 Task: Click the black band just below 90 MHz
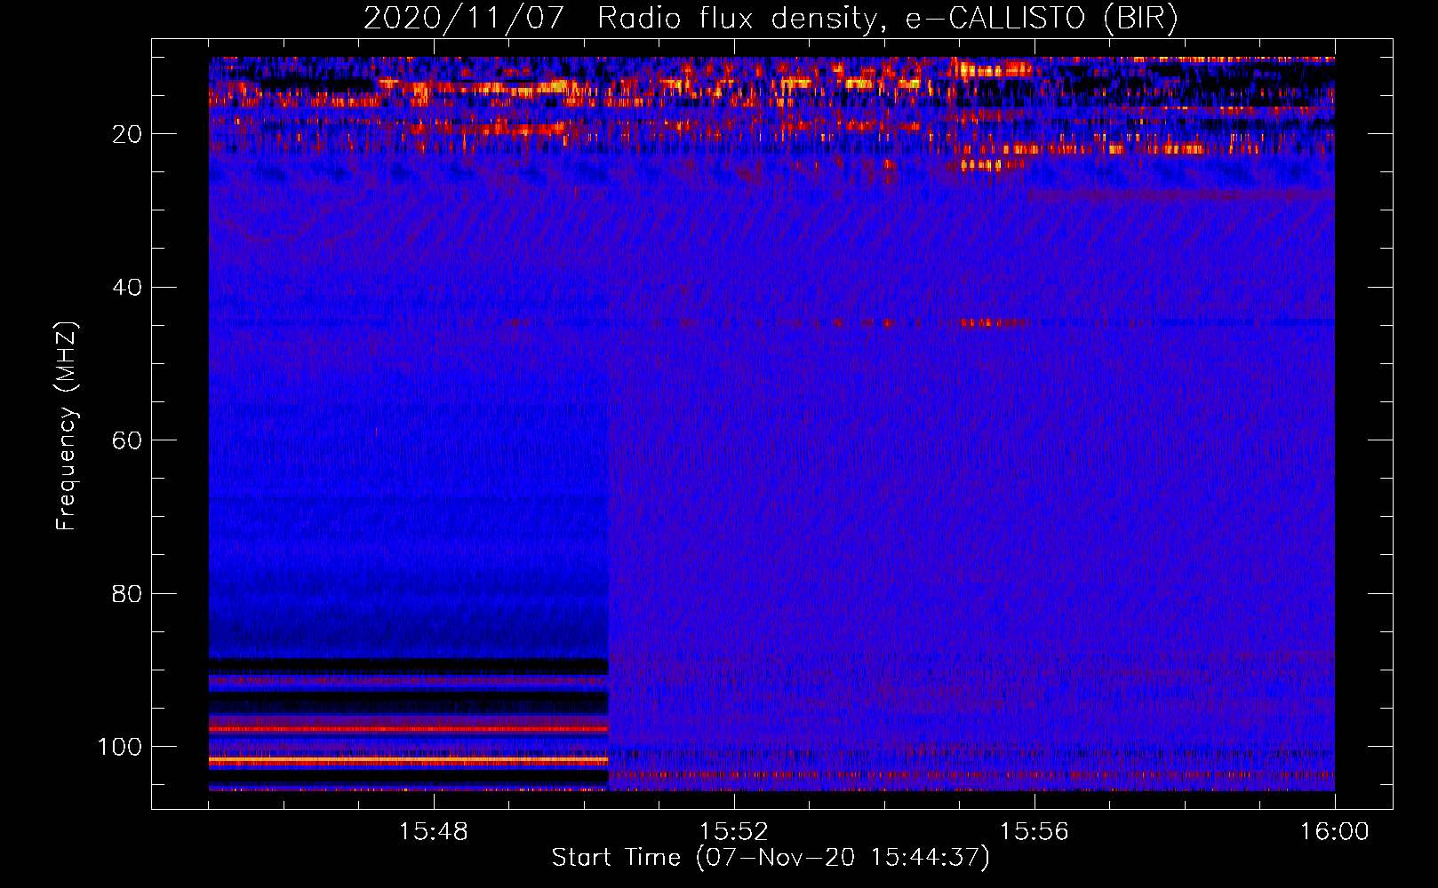click(x=409, y=666)
